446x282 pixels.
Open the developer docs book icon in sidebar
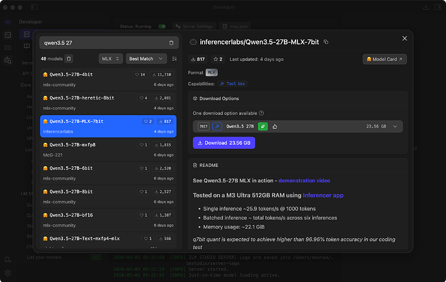coord(27,46)
